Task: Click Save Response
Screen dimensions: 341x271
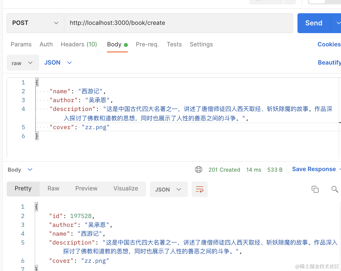Action: coord(314,169)
